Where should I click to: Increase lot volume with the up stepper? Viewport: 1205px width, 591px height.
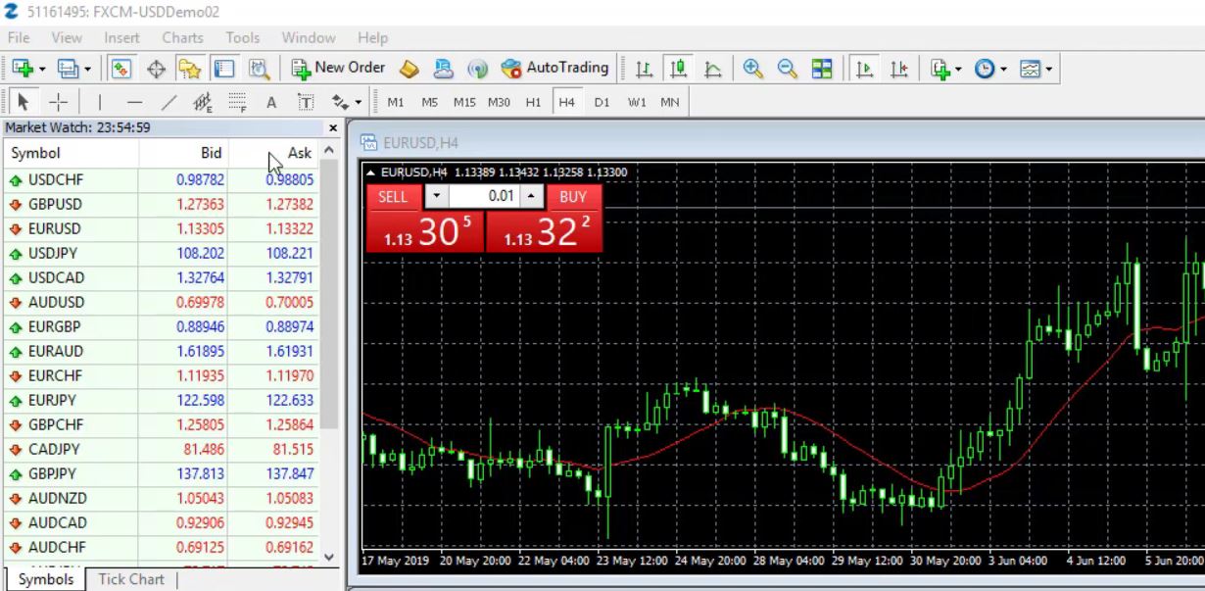[x=531, y=196]
